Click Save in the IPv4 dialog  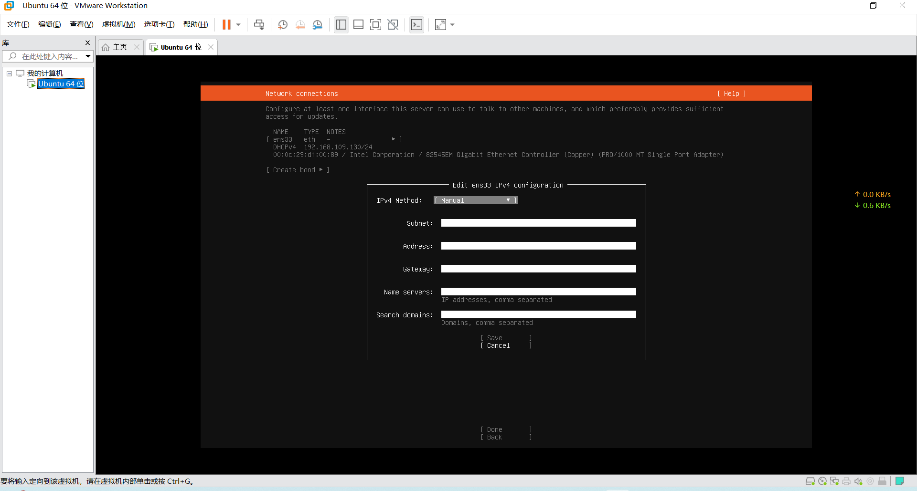(x=506, y=338)
